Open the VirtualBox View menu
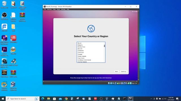 click(x=54, y=9)
